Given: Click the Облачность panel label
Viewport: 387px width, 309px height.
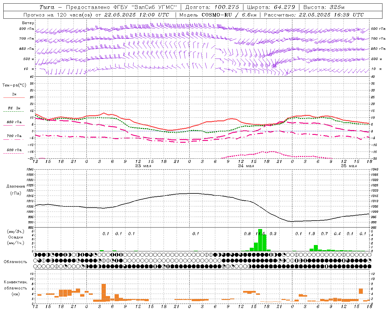Looking at the screenshot, I should [15, 262].
